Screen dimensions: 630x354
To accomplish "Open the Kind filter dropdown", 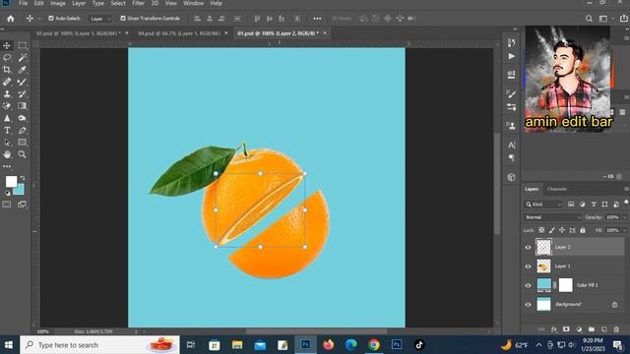I will click(543, 205).
